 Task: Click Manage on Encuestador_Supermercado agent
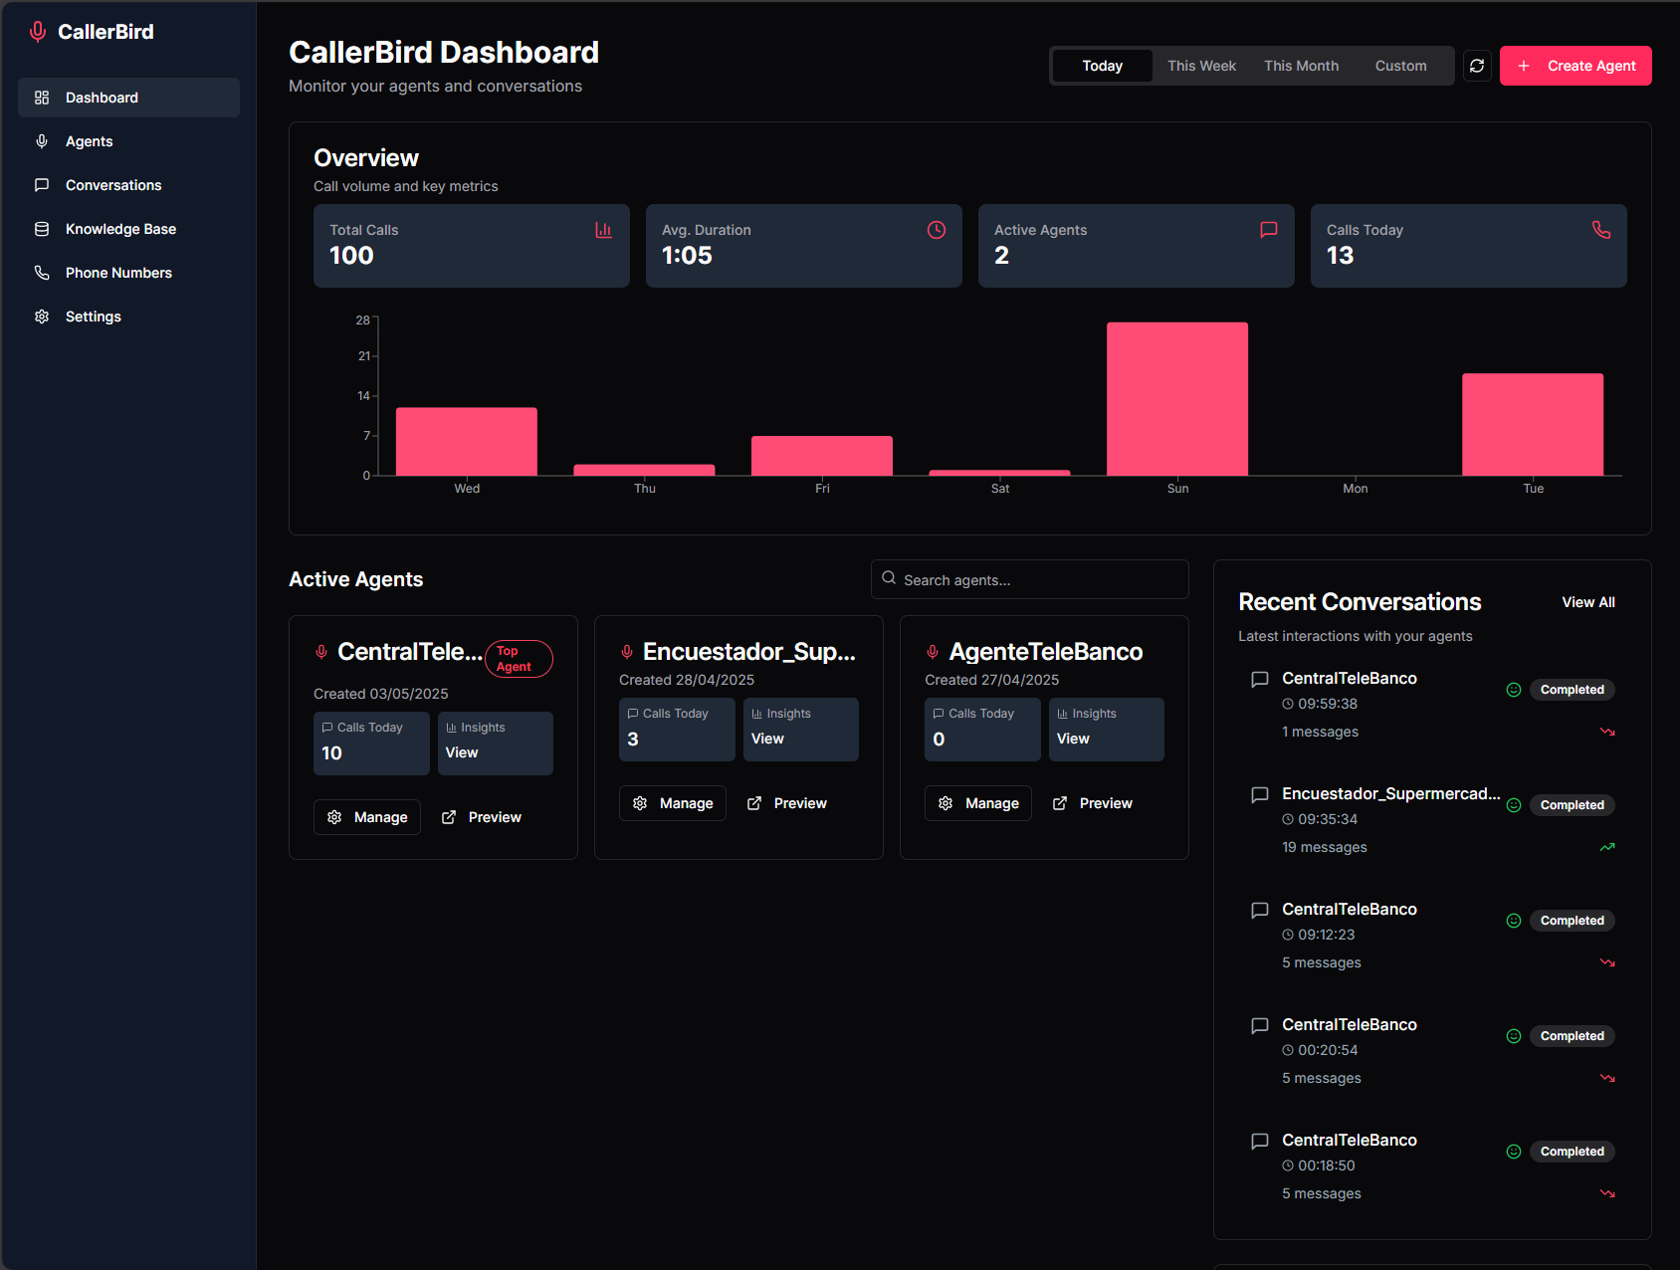[673, 802]
